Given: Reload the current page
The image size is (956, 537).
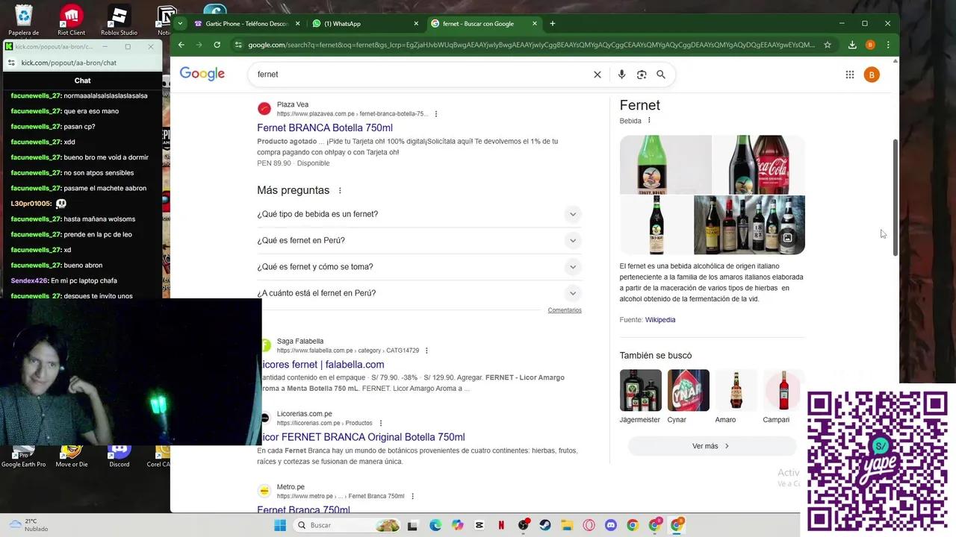Looking at the screenshot, I should click(x=217, y=45).
